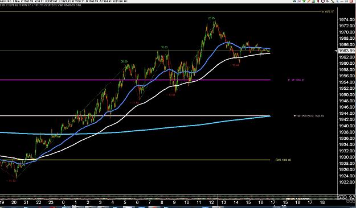Image resolution: width=356 pixels, height=208 pixels.
Task: Click hour 23 on the time axis
Action: pos(51,202)
